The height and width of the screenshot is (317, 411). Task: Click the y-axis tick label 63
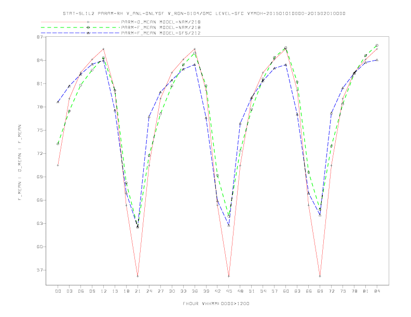39,223
